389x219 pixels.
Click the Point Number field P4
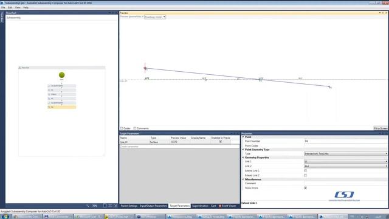[x=346, y=141]
